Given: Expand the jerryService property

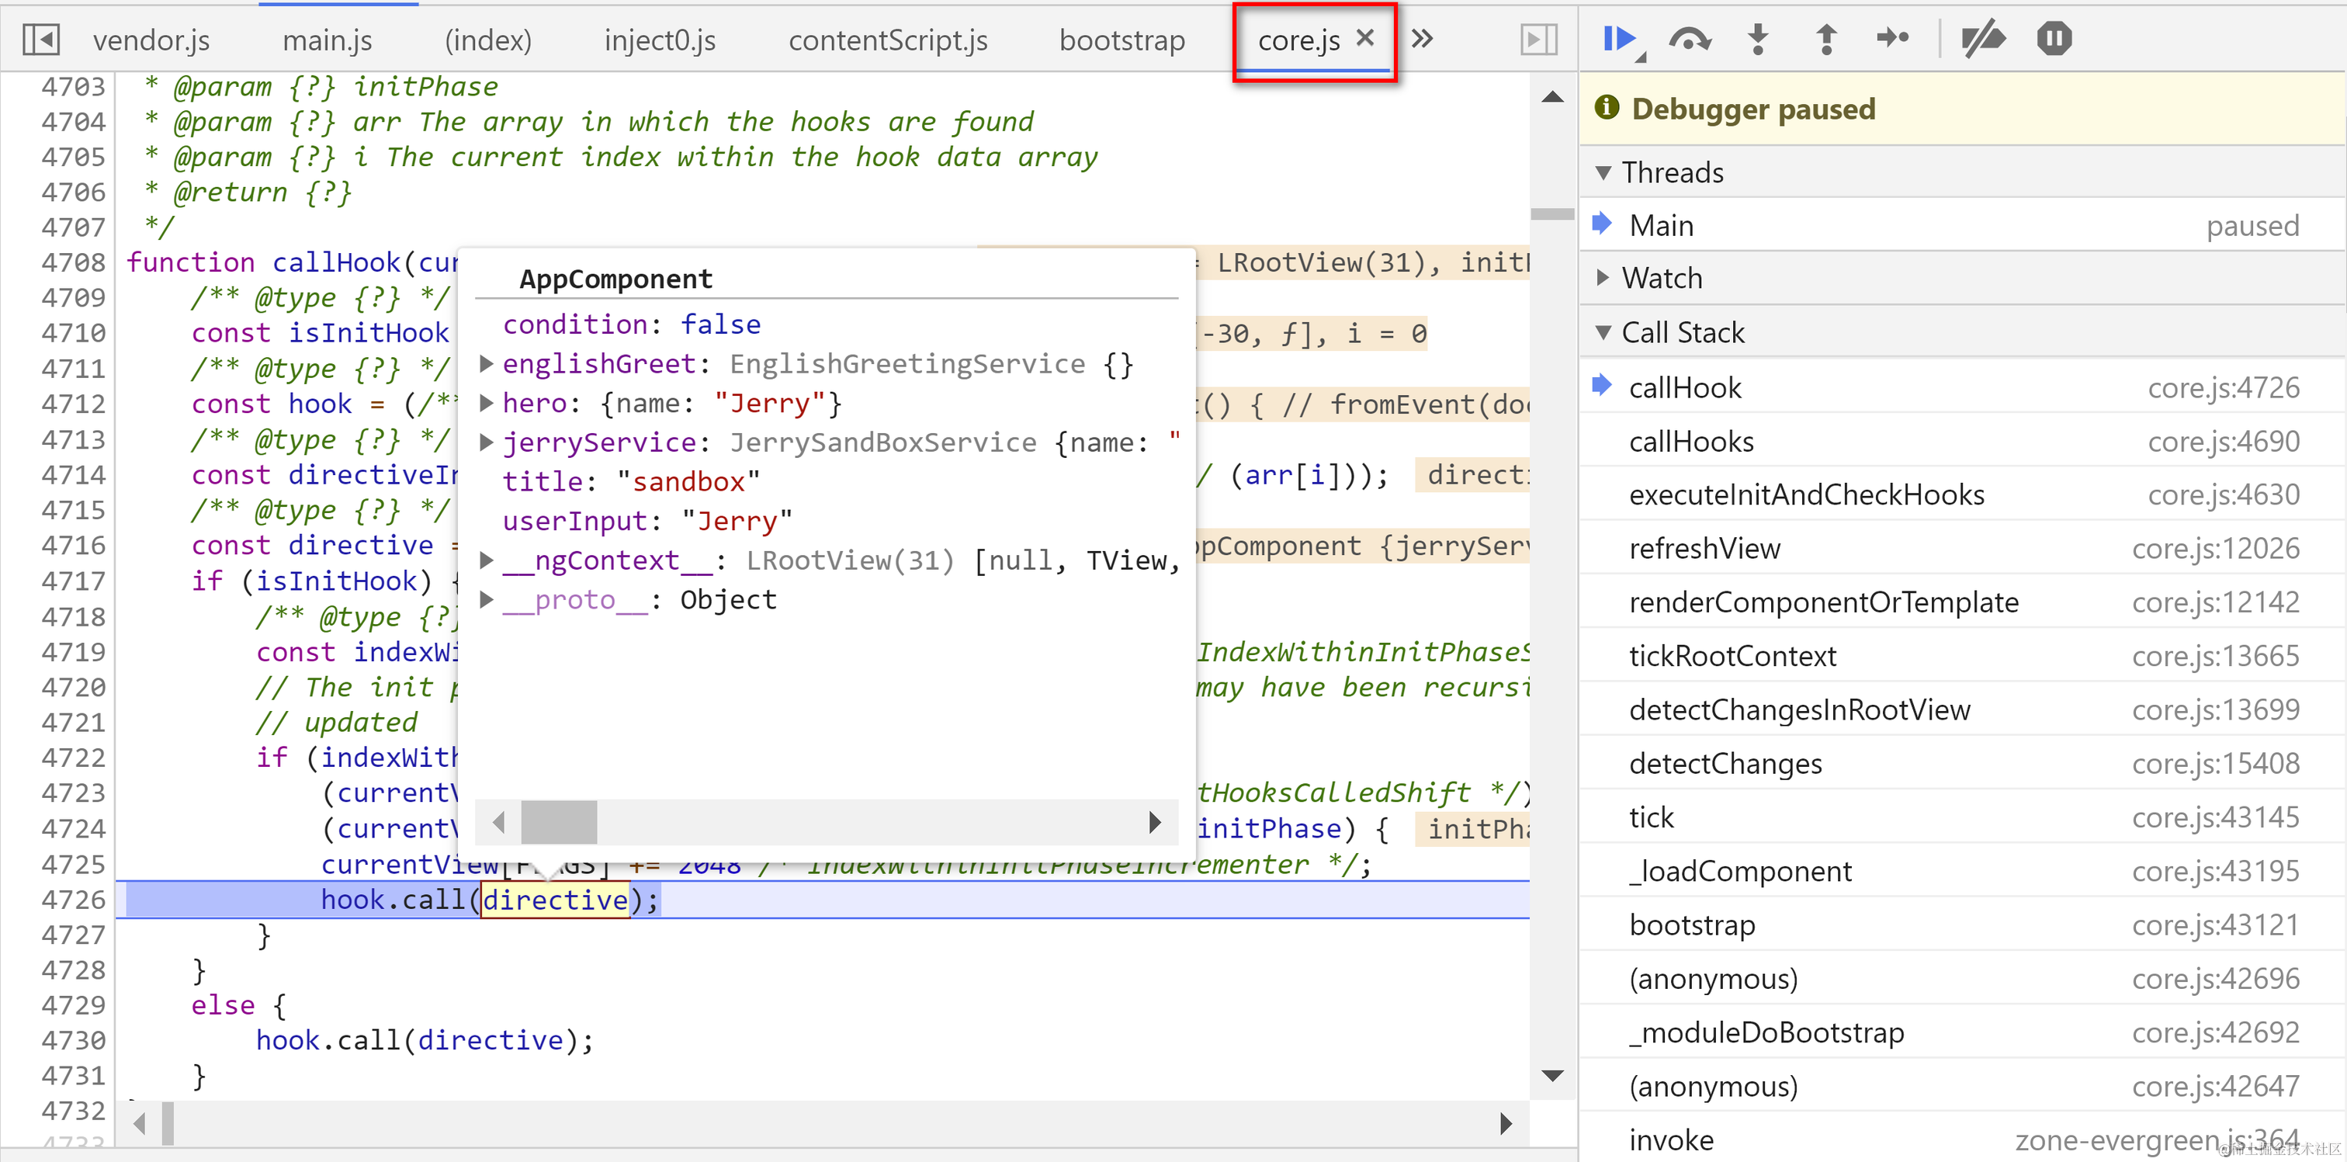Looking at the screenshot, I should tap(487, 443).
